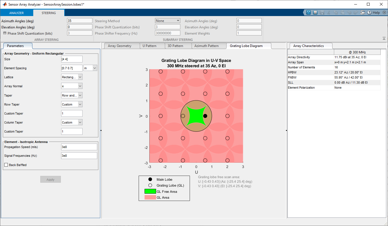Click the Paste clipboard icon
388x226 pixels.
[x=342, y=12]
